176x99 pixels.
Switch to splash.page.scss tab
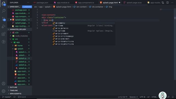(x=133, y=2)
